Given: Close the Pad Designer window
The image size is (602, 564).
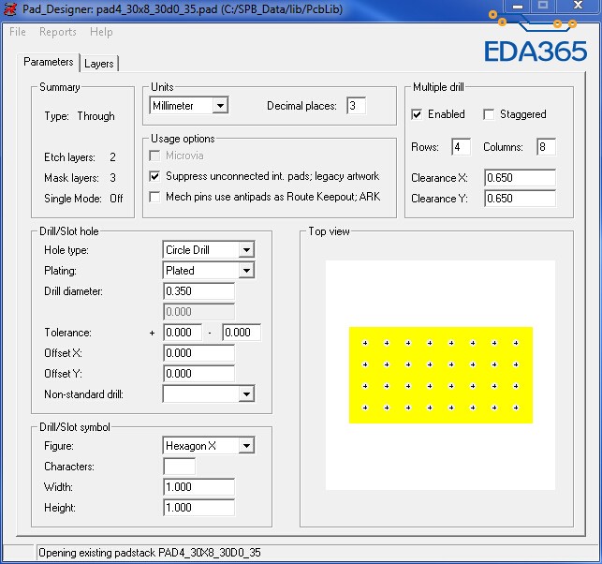Looking at the screenshot, I should pyautogui.click(x=578, y=6).
